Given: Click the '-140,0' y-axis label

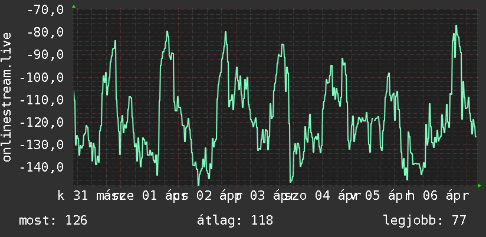Looking at the screenshot, I should pos(41,167).
